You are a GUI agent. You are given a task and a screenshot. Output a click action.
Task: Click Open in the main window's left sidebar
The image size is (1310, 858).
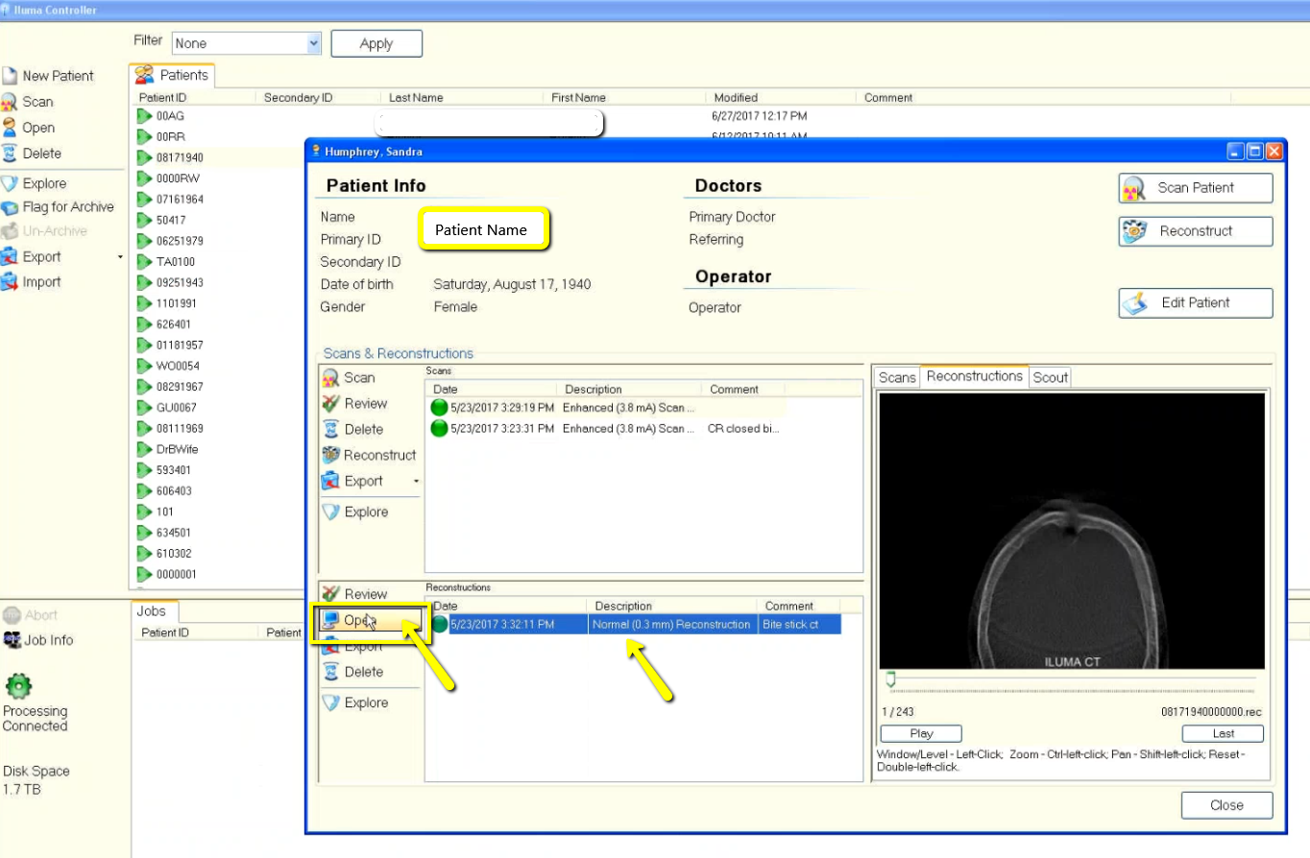[29, 128]
